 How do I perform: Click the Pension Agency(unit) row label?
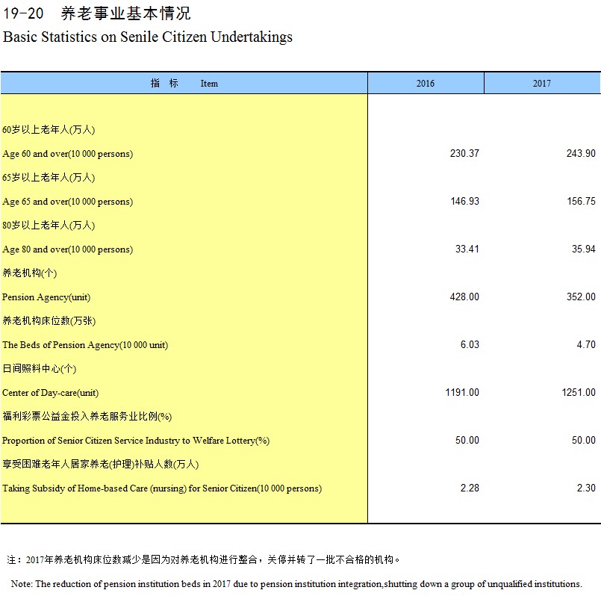[x=46, y=297]
